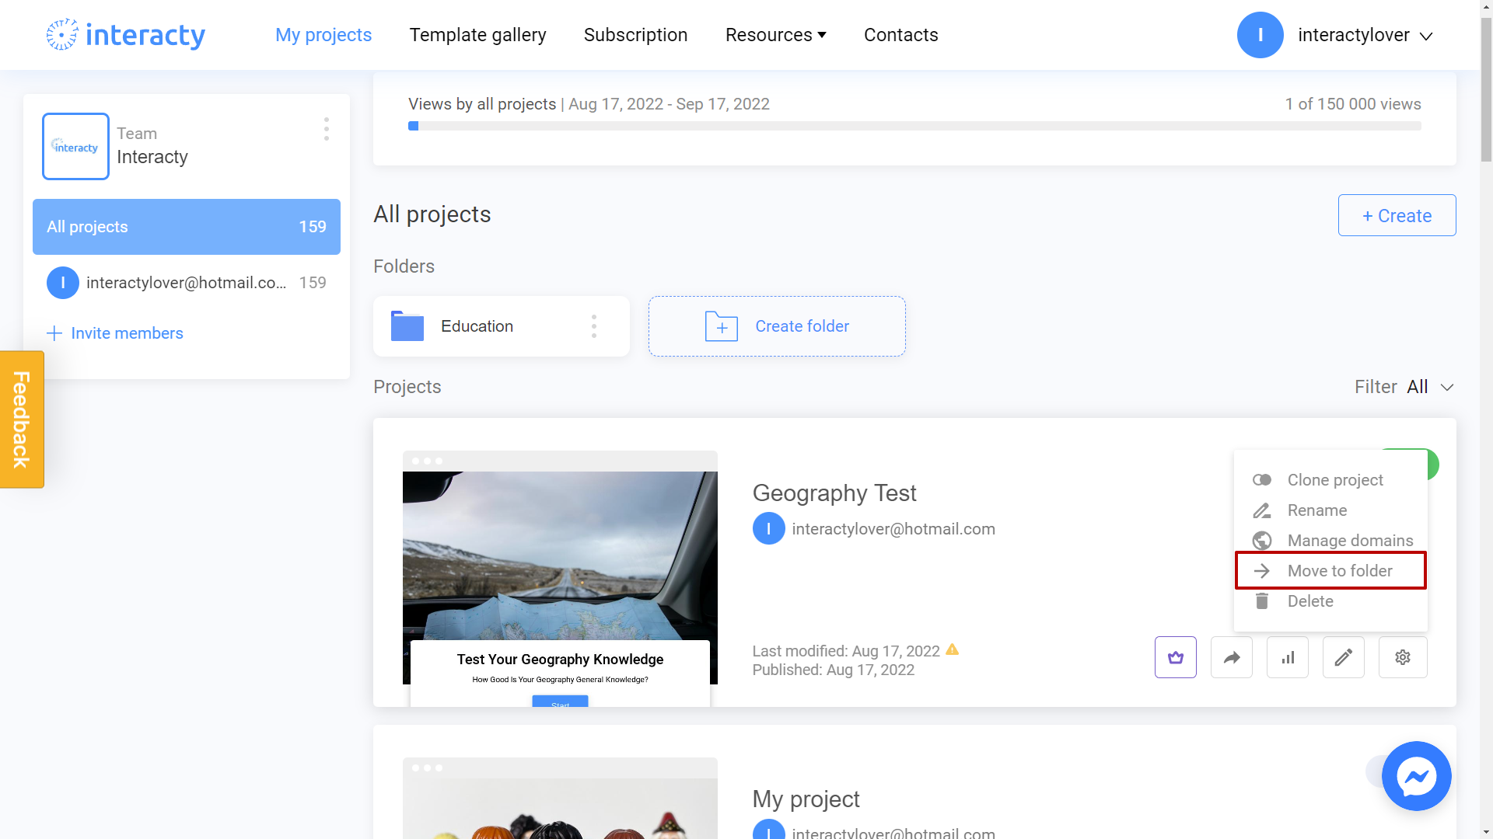Open the Messenger chat bubble

(1416, 775)
